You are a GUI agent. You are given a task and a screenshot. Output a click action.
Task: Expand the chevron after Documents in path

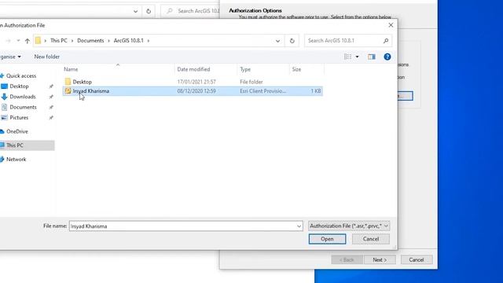point(108,41)
